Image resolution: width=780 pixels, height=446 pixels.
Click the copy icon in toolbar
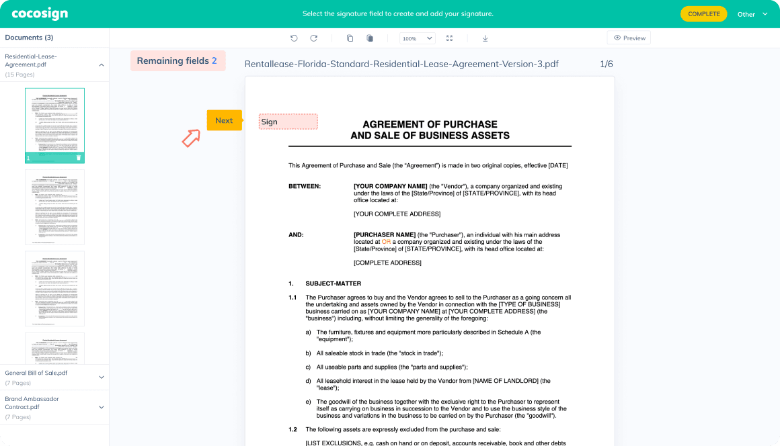[350, 38]
